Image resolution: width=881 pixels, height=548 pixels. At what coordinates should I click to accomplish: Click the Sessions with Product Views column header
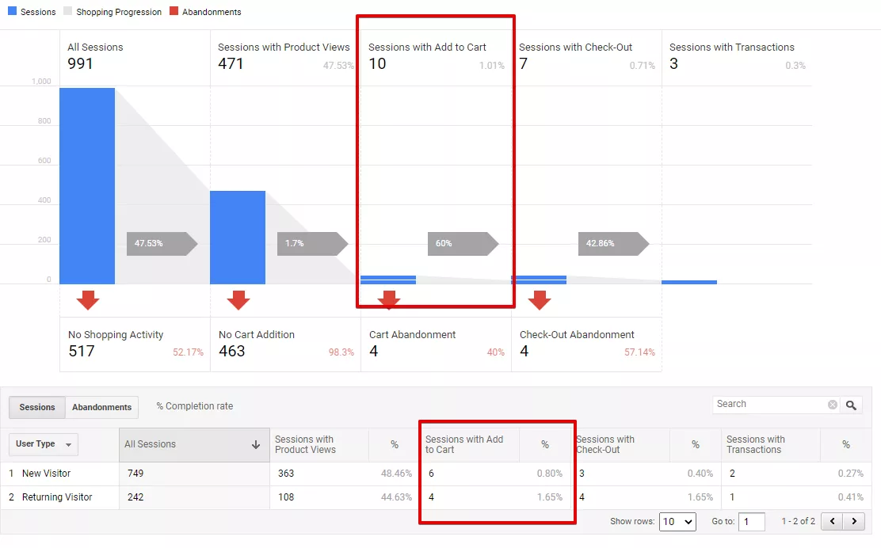[x=319, y=445]
